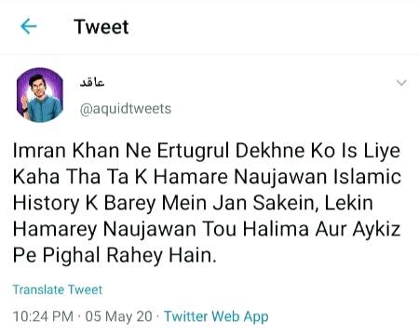
Task: Click the 10:24 PM timestamp
Action: [x=43, y=316]
